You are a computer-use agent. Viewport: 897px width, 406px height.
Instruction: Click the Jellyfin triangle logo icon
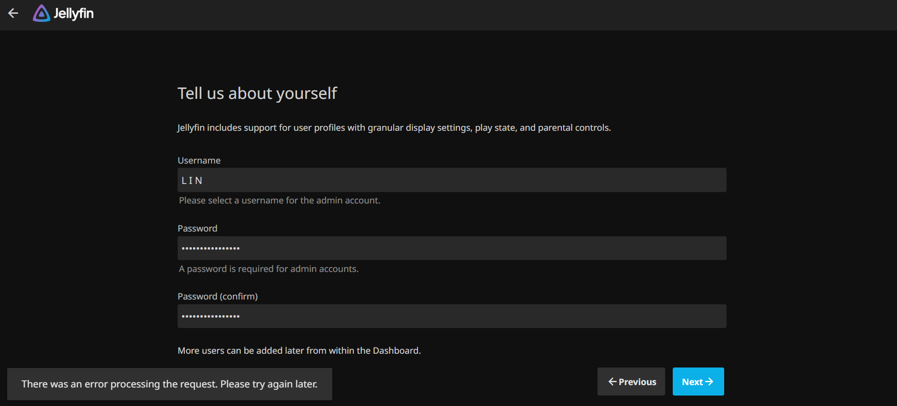click(x=41, y=13)
